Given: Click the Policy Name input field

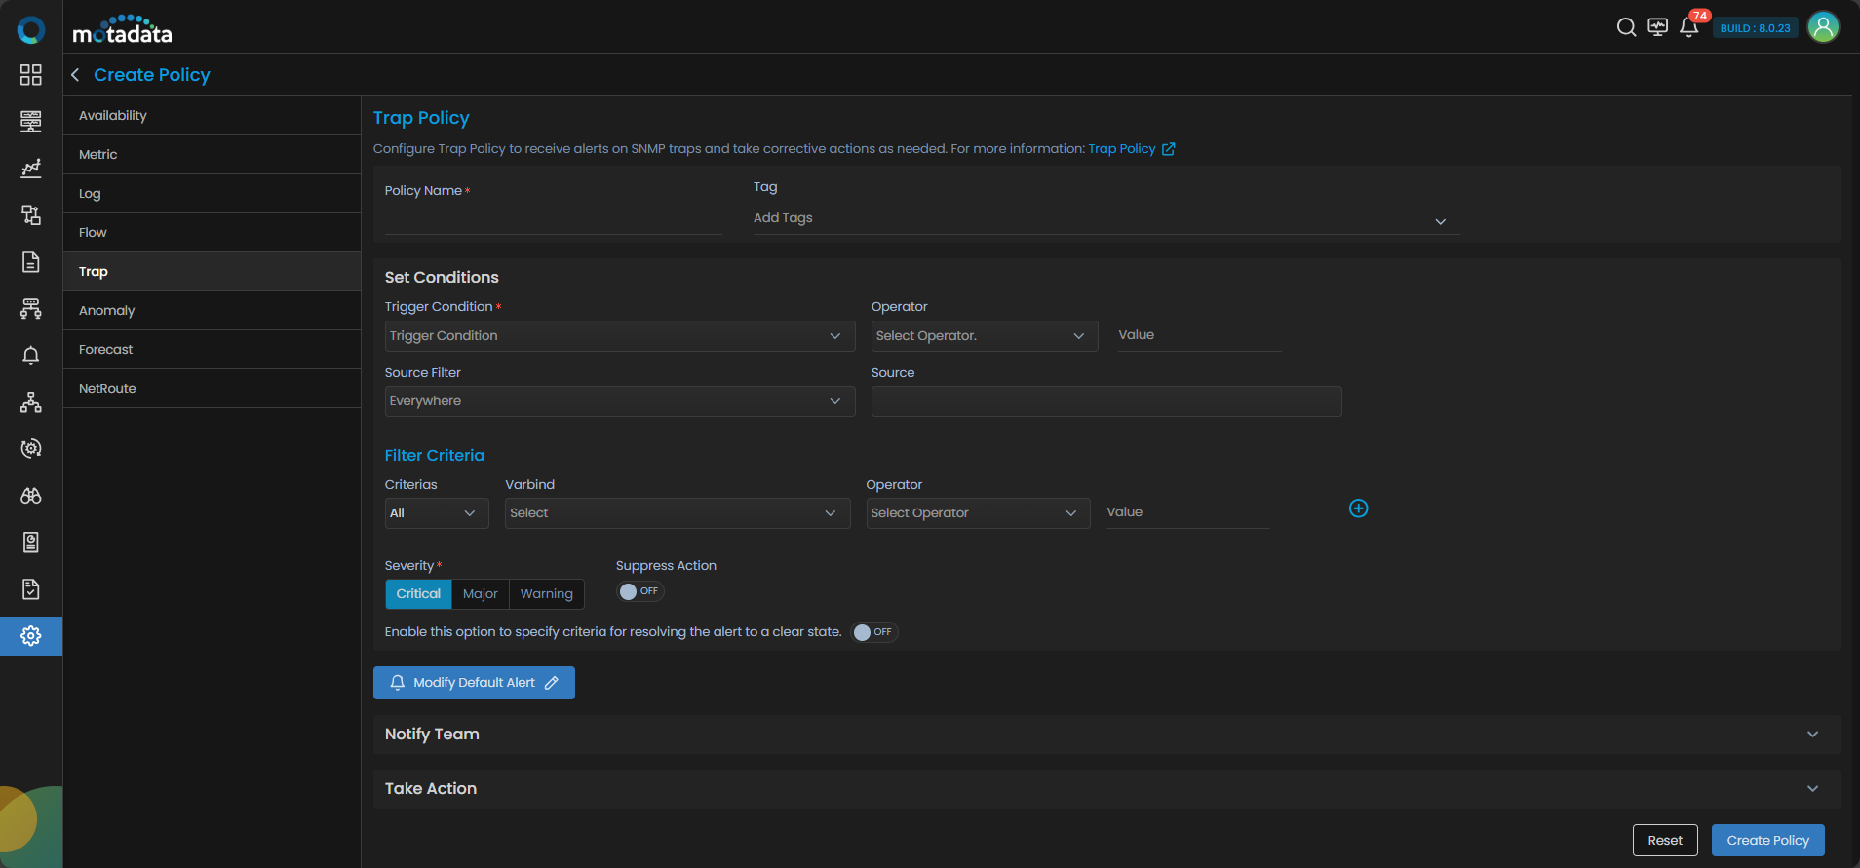Looking at the screenshot, I should (553, 220).
